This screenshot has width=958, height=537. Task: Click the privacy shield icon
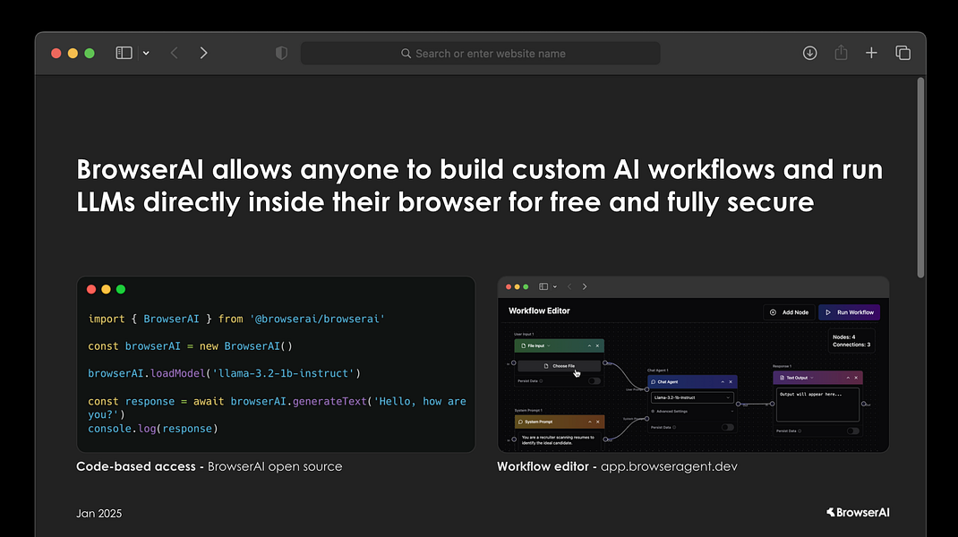click(x=281, y=52)
